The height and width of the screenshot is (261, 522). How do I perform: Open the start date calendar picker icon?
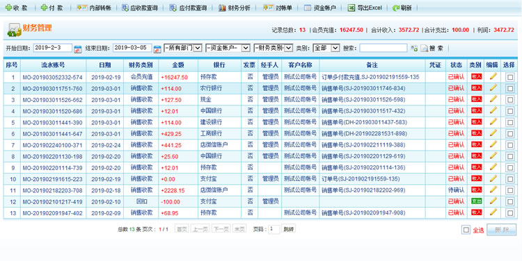77,49
